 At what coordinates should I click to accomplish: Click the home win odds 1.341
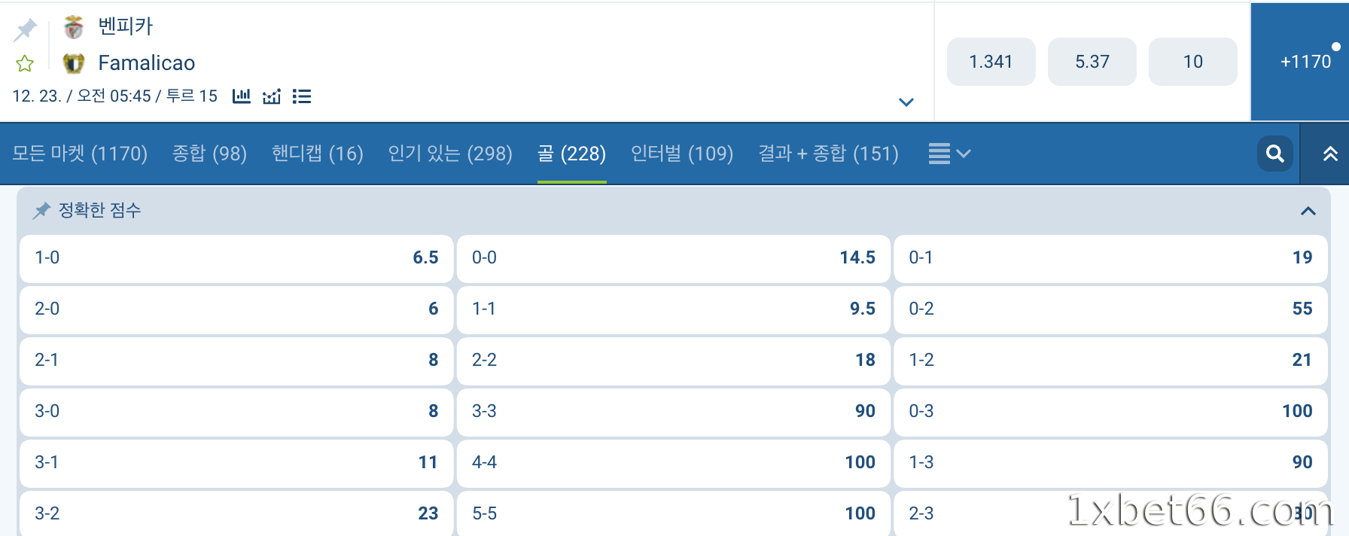[991, 62]
